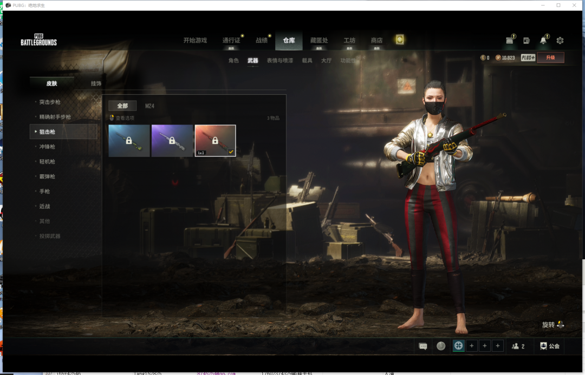The height and width of the screenshot is (375, 585).
Task: Switch to 大厅 lobby sub-tab
Action: point(326,61)
